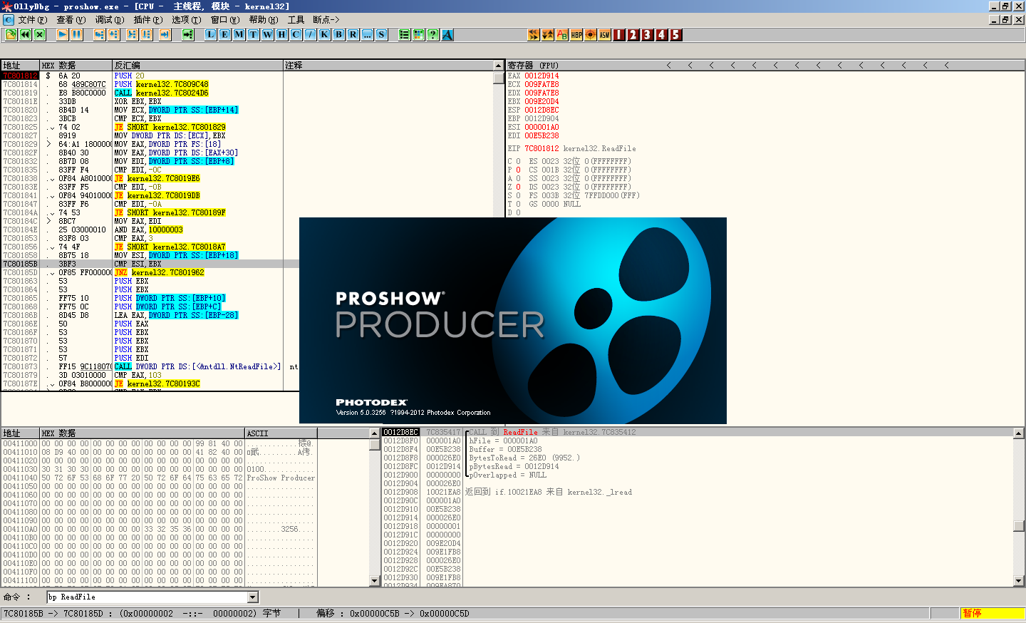Open the command line history dropdown
Viewport: 1026px width, 623px height.
tap(252, 597)
